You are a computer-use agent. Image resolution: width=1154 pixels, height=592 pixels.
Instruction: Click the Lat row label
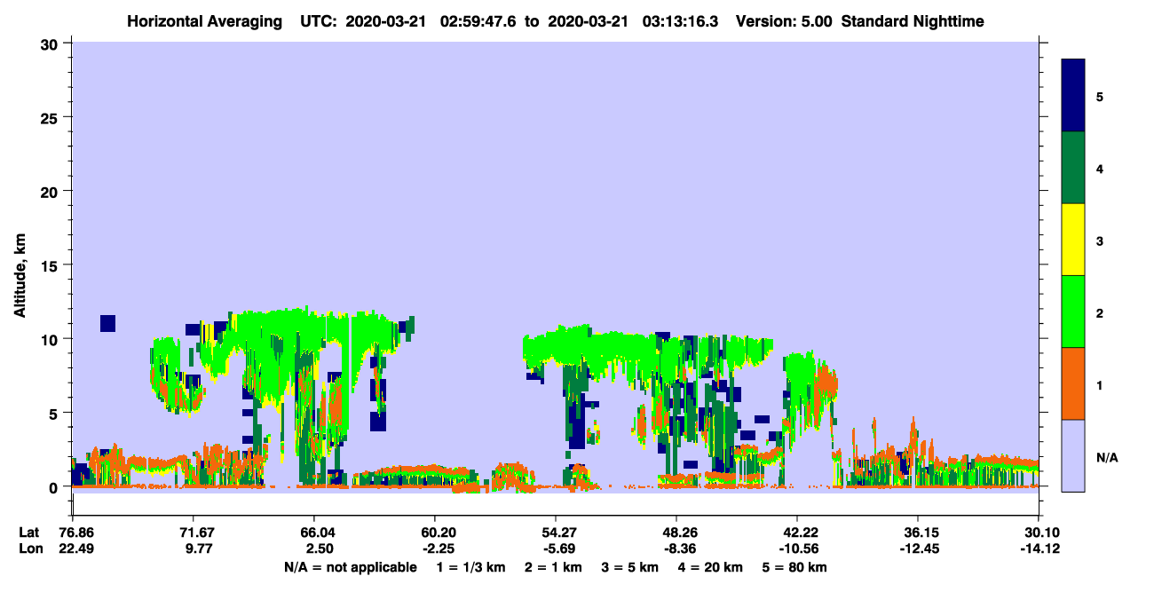click(x=28, y=532)
